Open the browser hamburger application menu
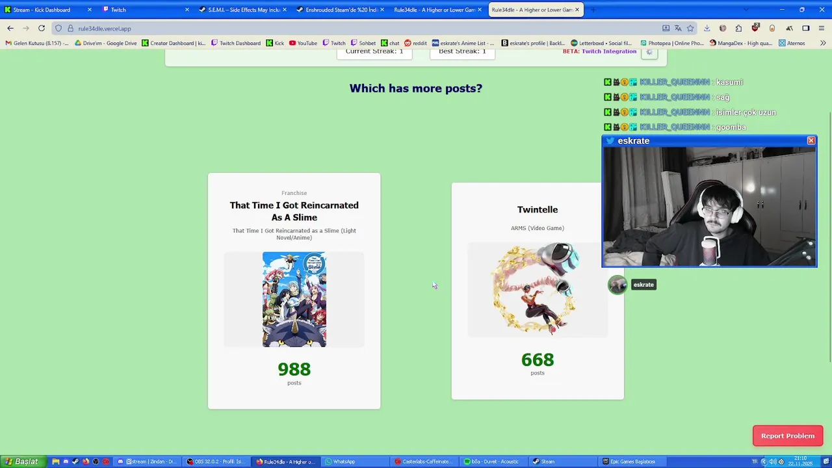Image resolution: width=832 pixels, height=468 pixels. click(822, 28)
